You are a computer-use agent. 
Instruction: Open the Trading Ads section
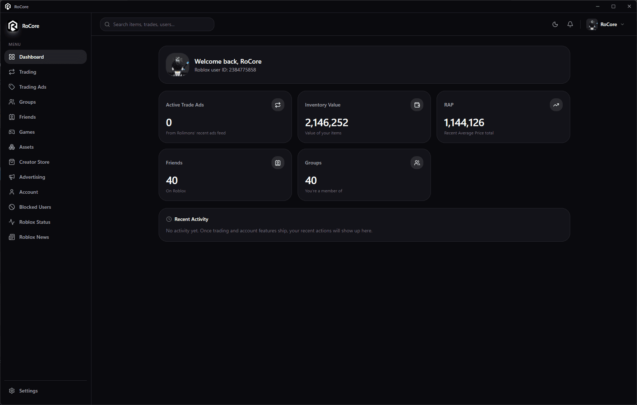coord(45,87)
